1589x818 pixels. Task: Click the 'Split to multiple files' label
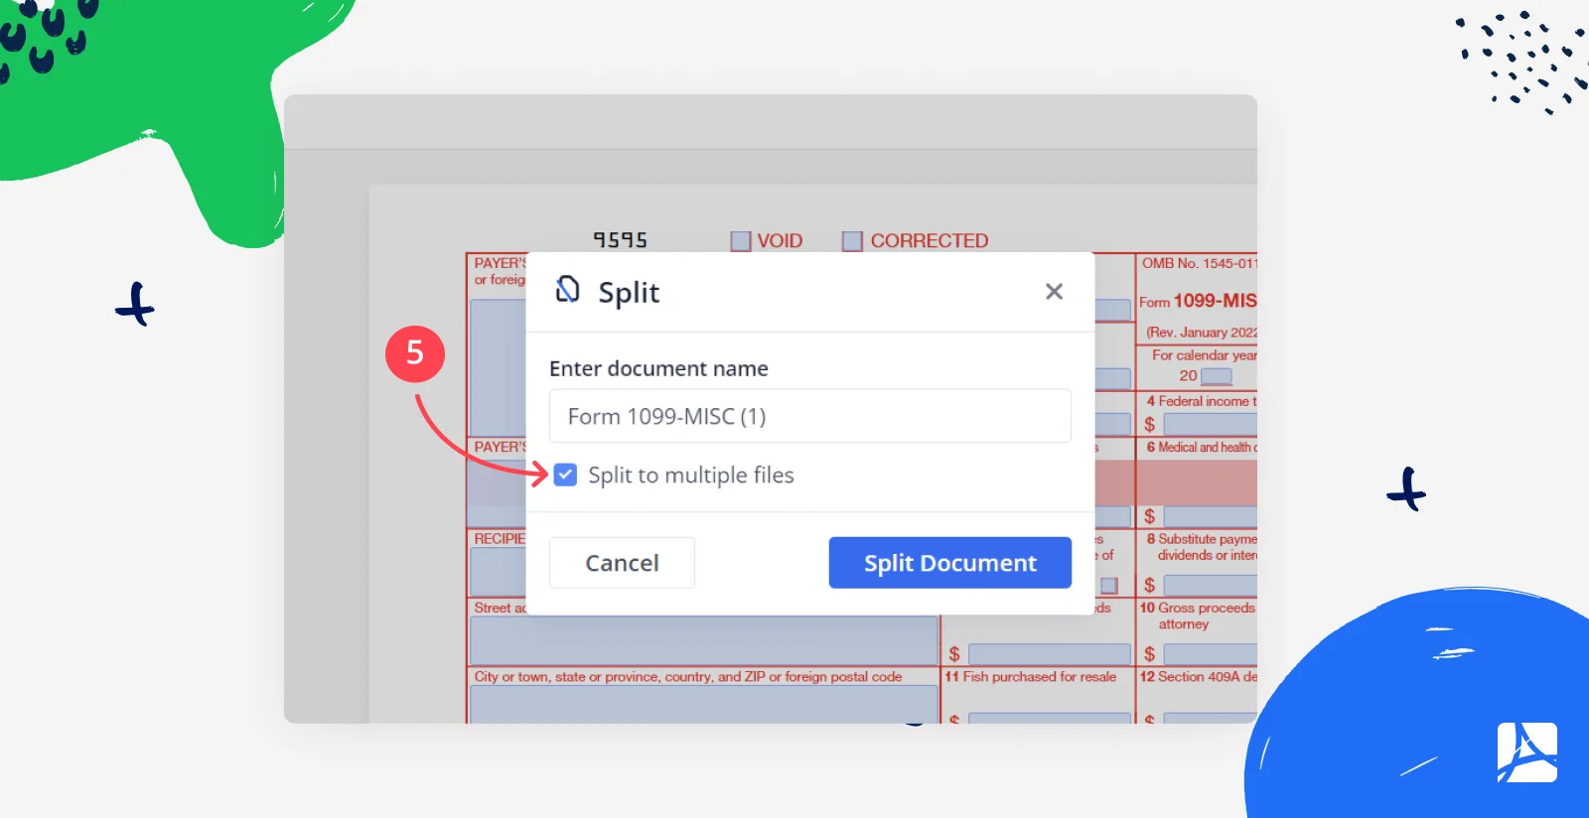pyautogui.click(x=691, y=476)
